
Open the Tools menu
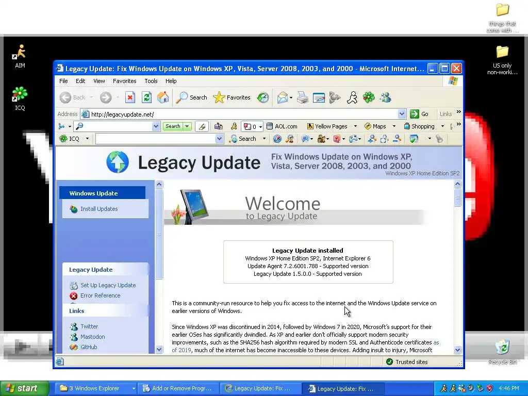click(x=151, y=81)
